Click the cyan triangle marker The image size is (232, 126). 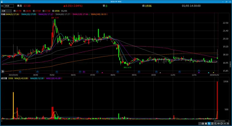[208, 73]
